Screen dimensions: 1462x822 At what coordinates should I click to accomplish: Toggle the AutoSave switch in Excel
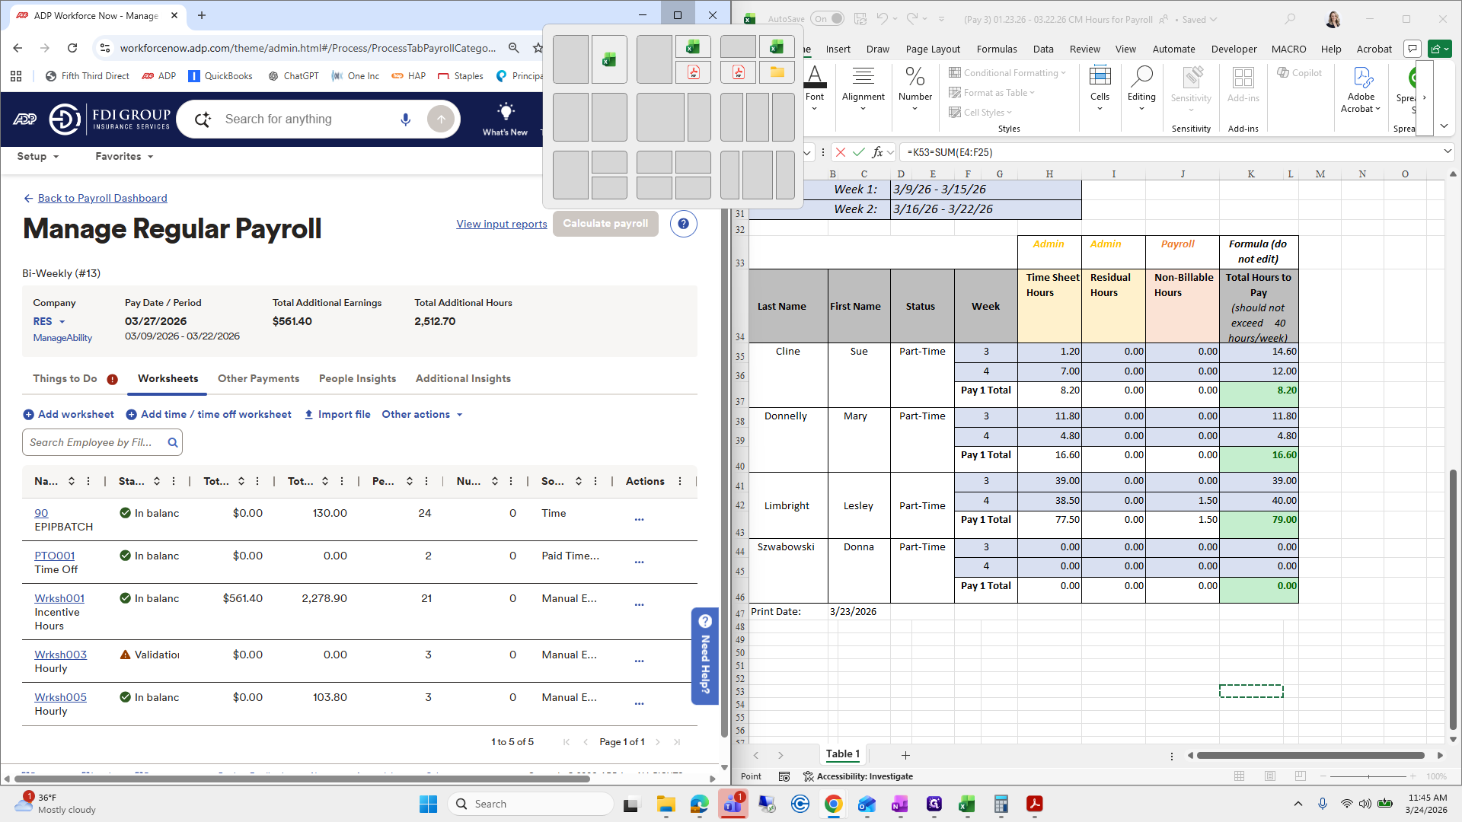[827, 19]
